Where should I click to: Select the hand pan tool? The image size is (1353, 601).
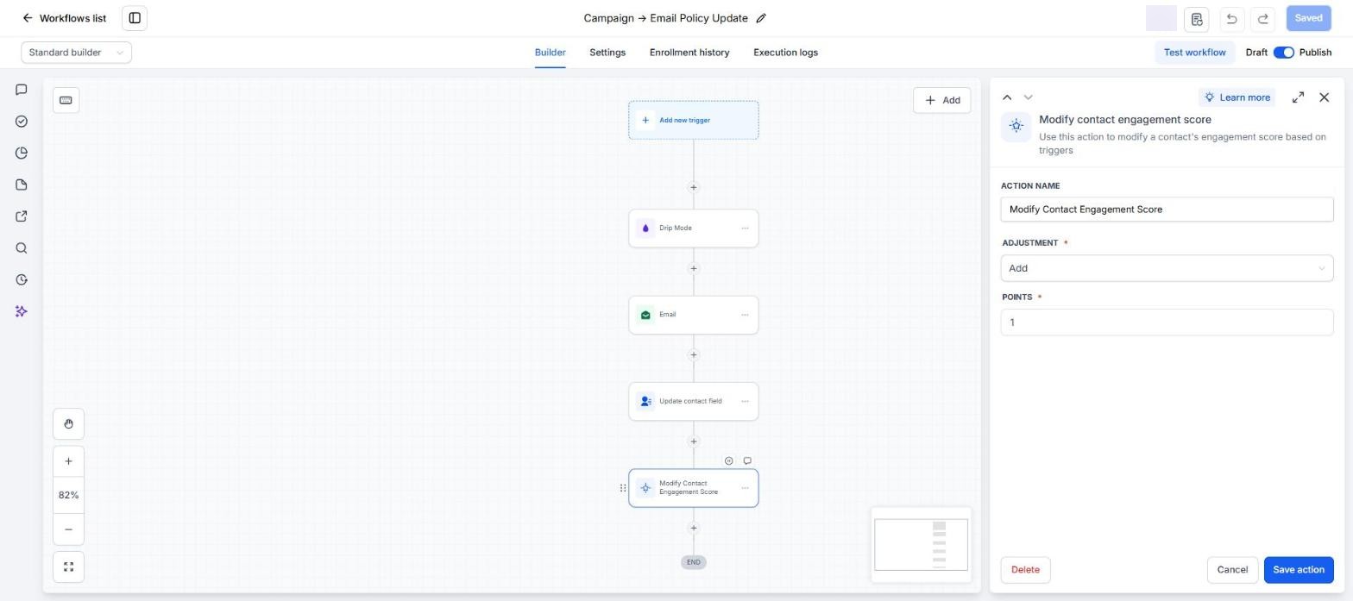pos(68,424)
